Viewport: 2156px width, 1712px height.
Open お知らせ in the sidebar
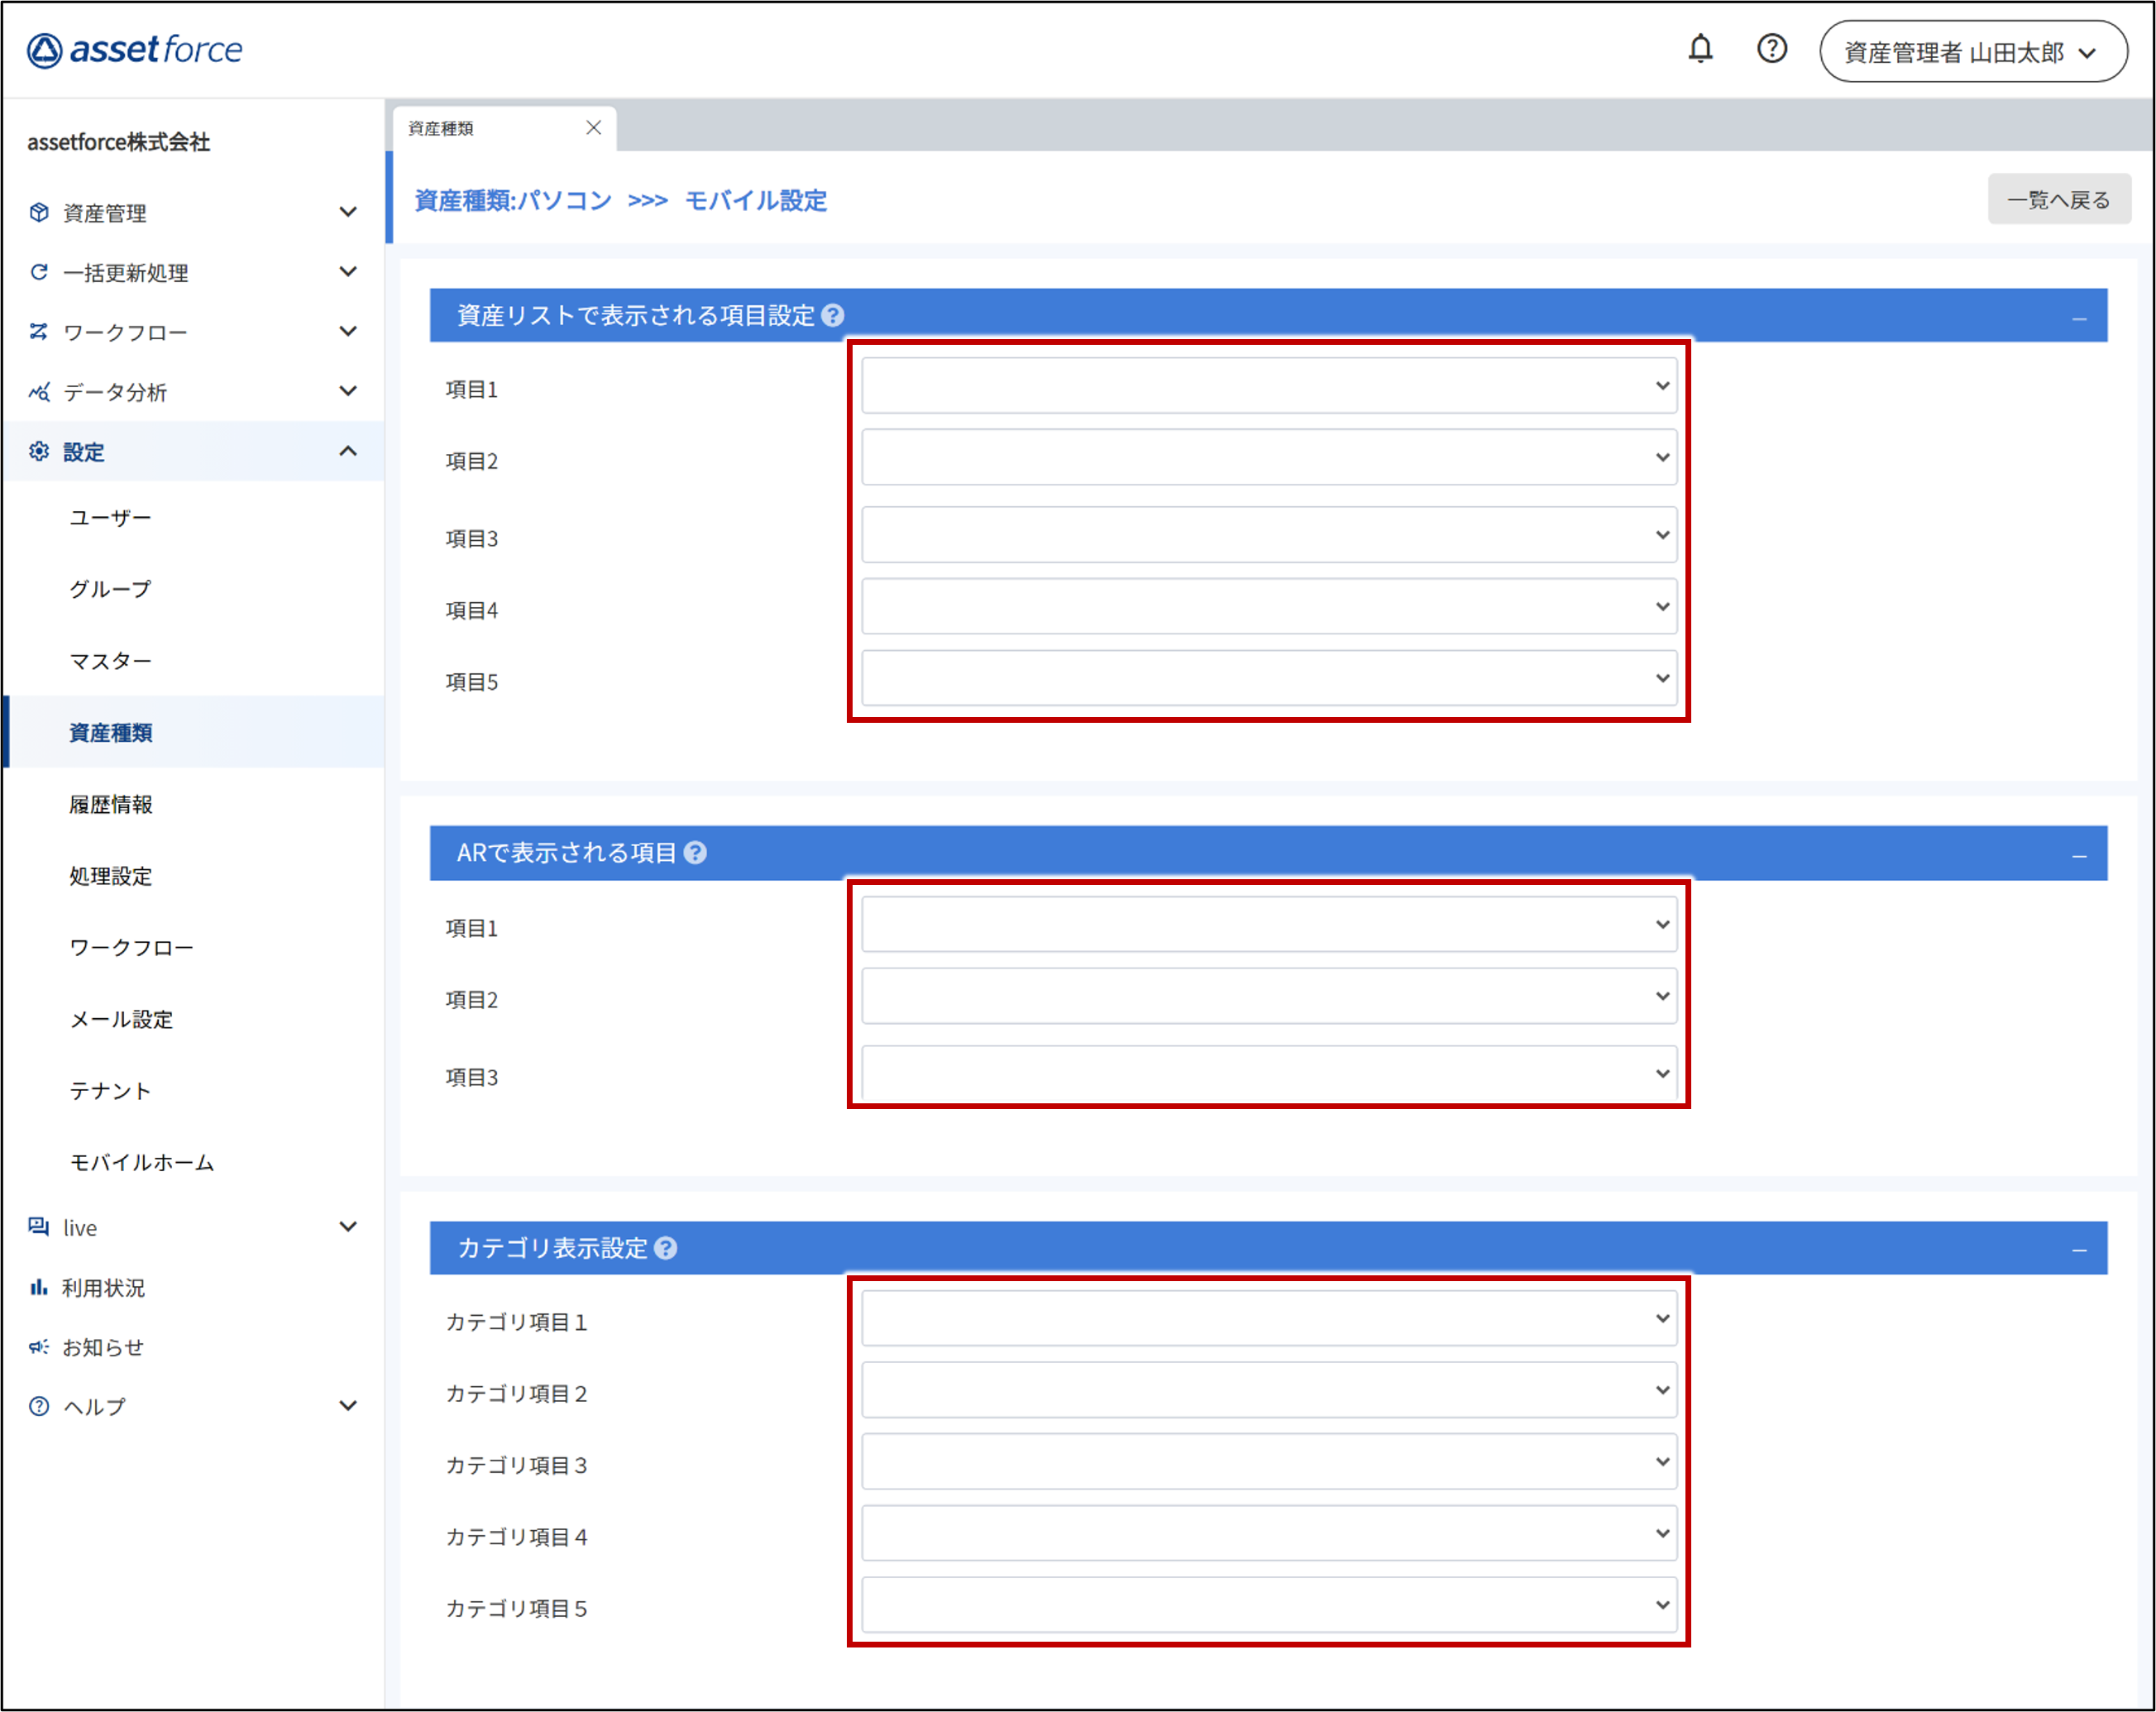click(x=103, y=1347)
